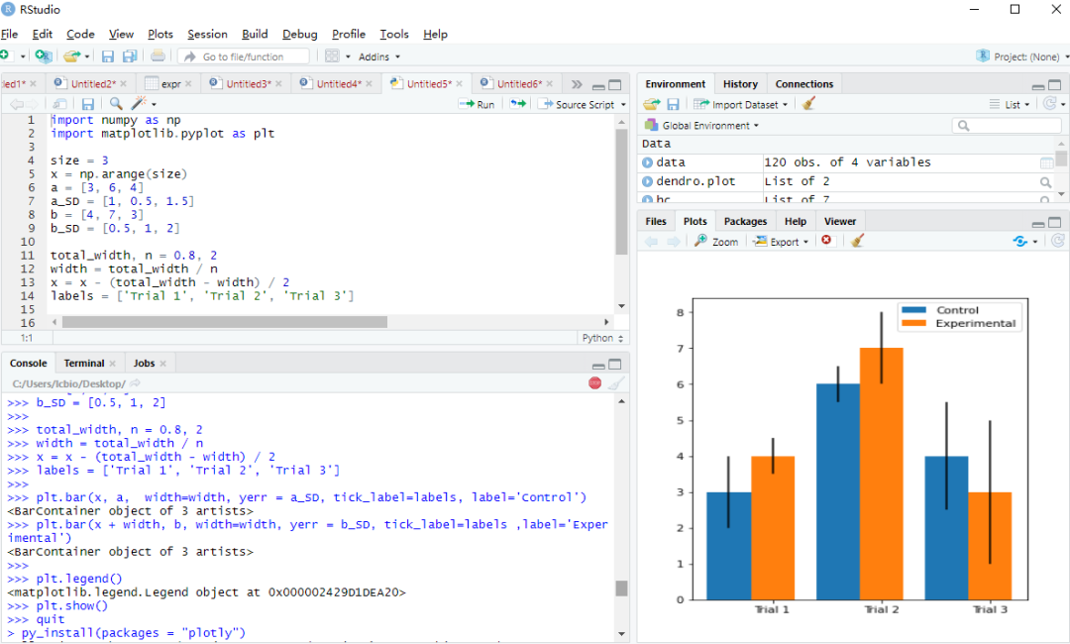1070x644 pixels.
Task: Remove the current plot with the red X icon
Action: tap(827, 240)
